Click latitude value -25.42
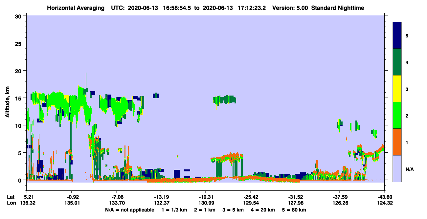 pyautogui.click(x=250, y=197)
